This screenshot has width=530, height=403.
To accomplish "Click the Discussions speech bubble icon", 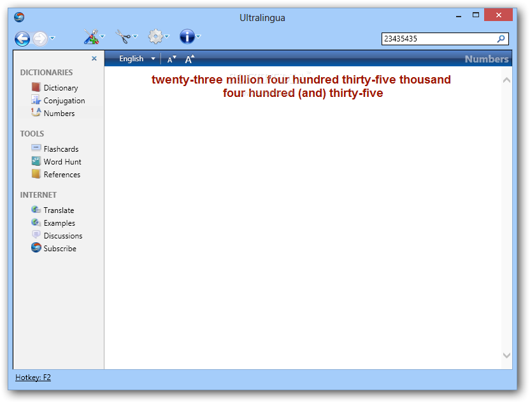I will pos(36,235).
